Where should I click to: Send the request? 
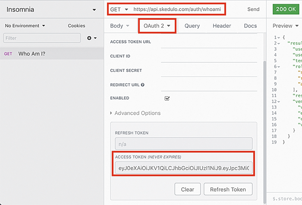pyautogui.click(x=253, y=9)
